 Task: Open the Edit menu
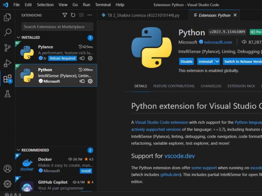tap(28, 5)
